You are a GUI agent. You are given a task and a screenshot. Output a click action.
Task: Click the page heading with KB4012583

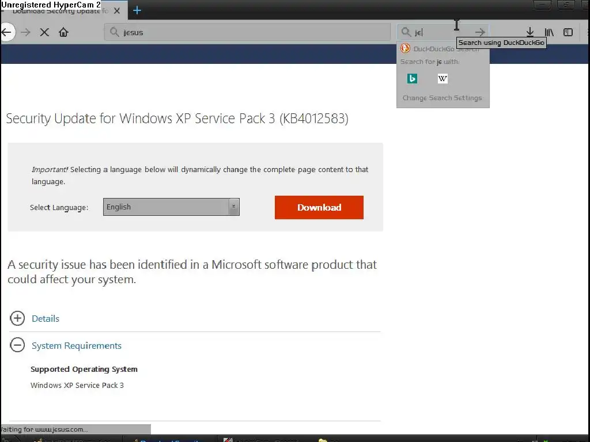[177, 119]
